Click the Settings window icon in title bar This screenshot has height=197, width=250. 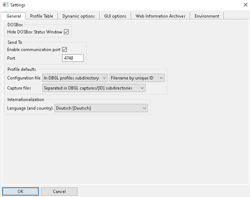pos(5,5)
